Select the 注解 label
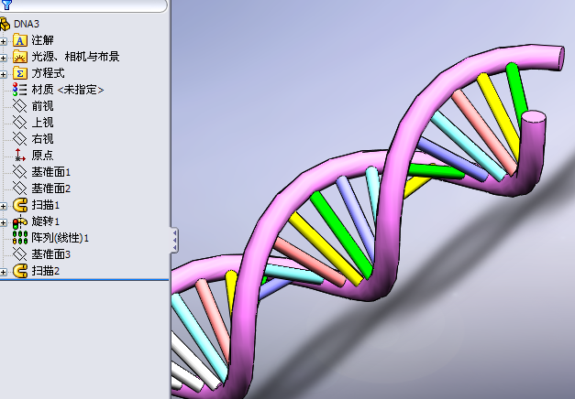The height and width of the screenshot is (399, 575). click(42, 40)
